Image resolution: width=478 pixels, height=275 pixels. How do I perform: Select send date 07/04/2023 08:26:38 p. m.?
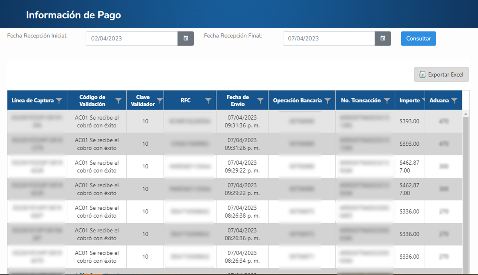[x=242, y=212]
